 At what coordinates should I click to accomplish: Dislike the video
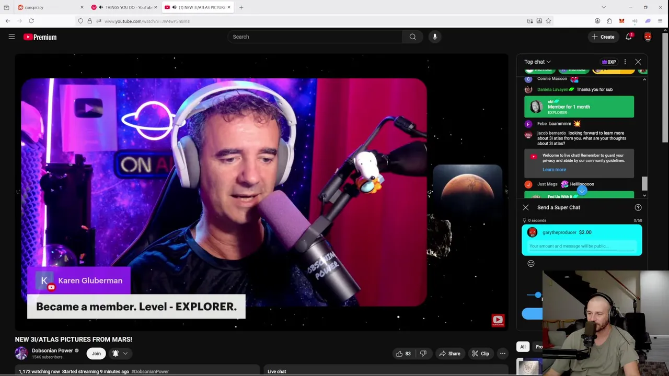click(x=423, y=354)
